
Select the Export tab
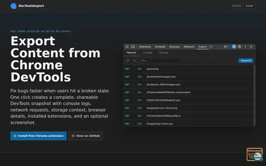202,46
